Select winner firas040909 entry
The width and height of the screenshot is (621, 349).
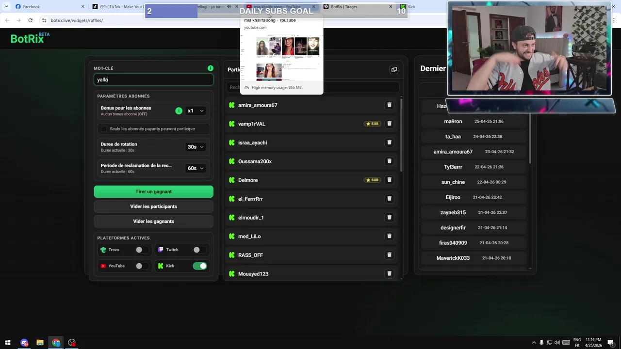pos(474,243)
